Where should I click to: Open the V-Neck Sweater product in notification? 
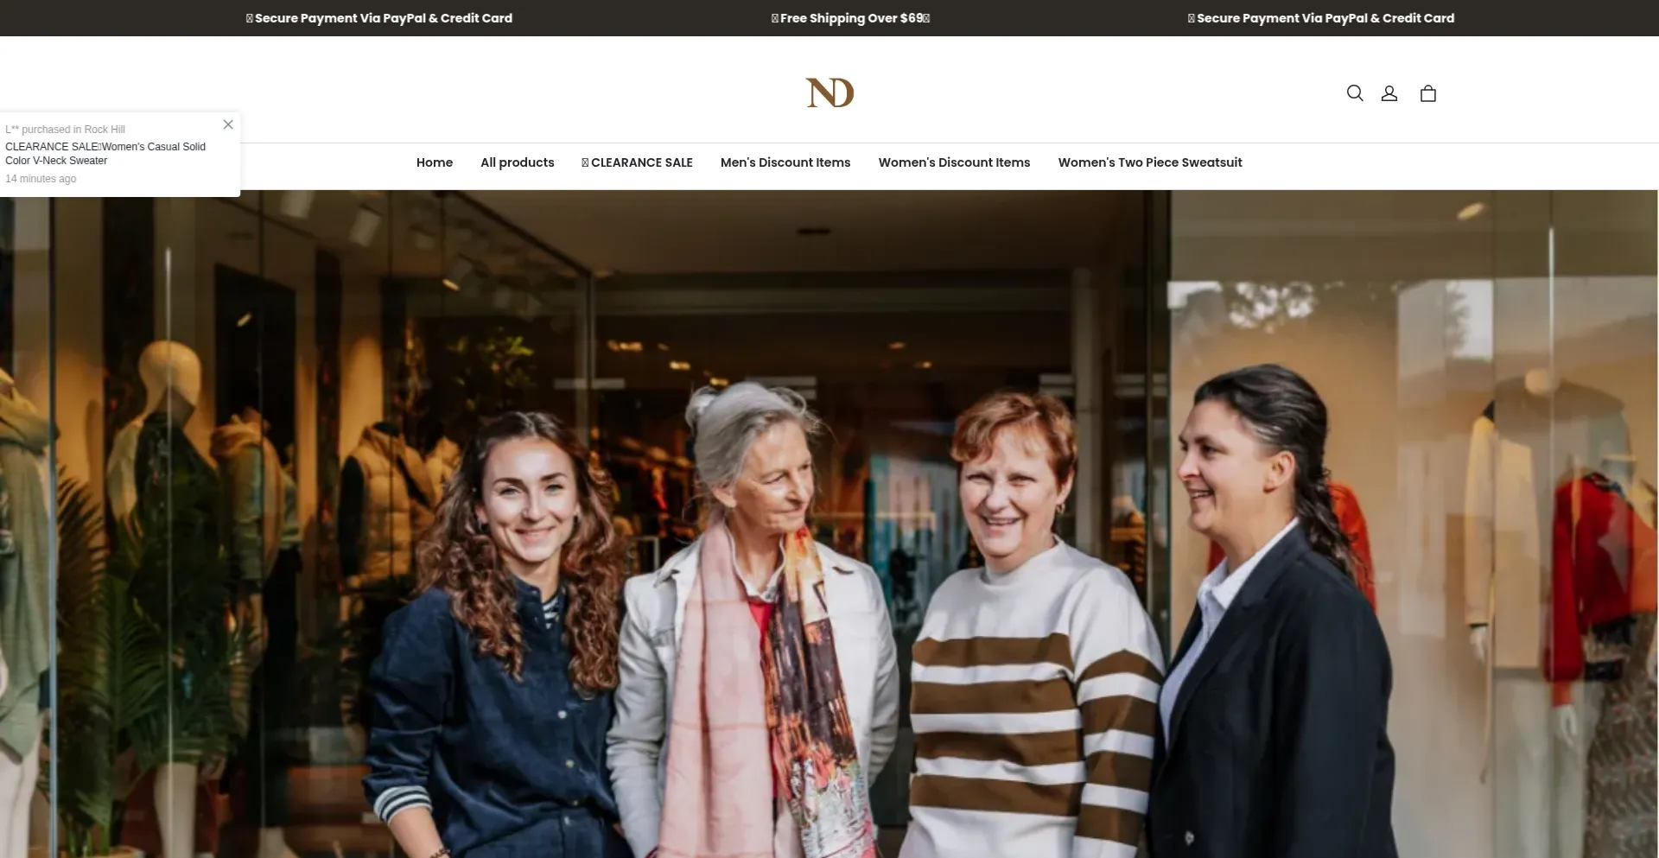point(105,154)
